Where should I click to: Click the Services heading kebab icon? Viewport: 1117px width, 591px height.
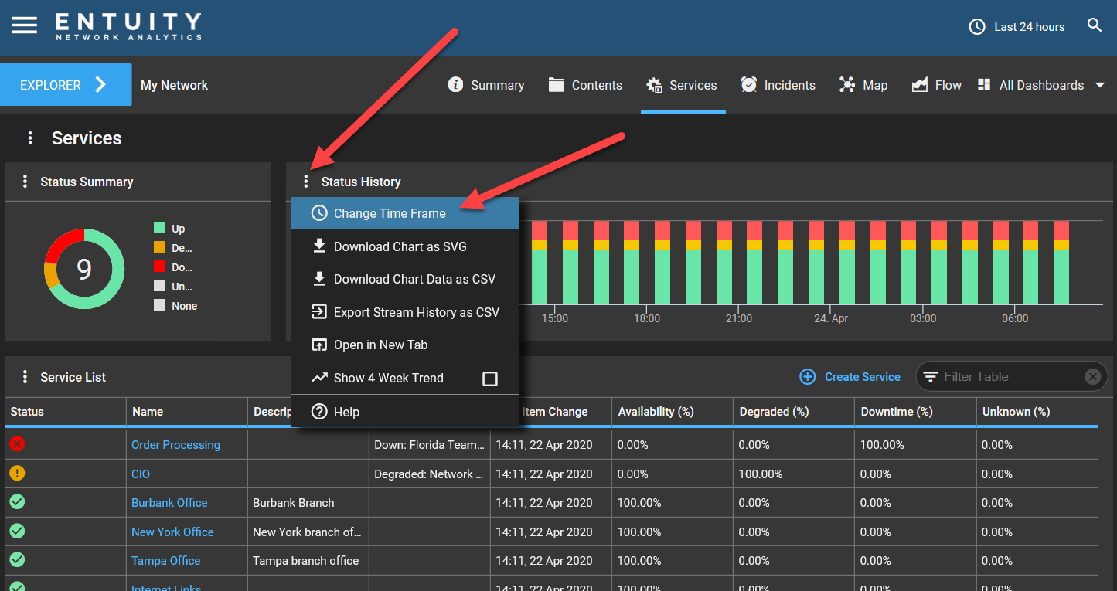pyautogui.click(x=30, y=138)
